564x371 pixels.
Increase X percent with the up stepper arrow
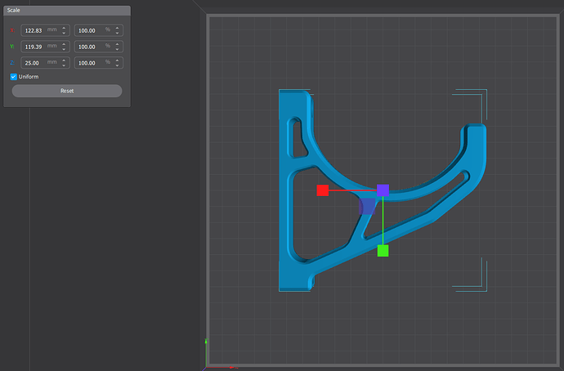[117, 28]
